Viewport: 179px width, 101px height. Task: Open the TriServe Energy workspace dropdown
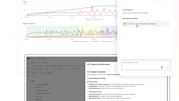(44, 58)
